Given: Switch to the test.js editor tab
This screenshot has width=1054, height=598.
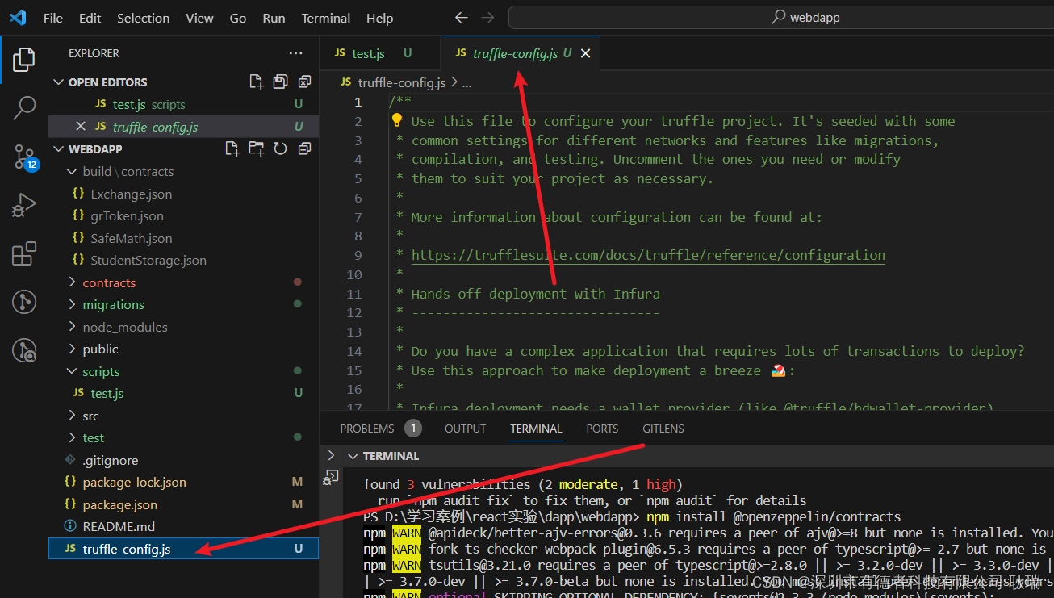Looking at the screenshot, I should (x=379, y=53).
